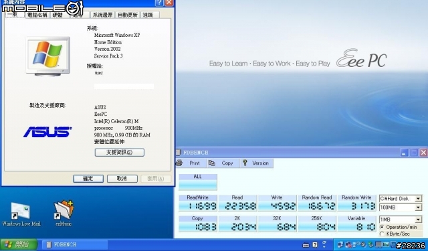Click the Print toolbar button in FDBENCH
Image resolution: width=428 pixels, height=251 pixels.
(x=191, y=163)
